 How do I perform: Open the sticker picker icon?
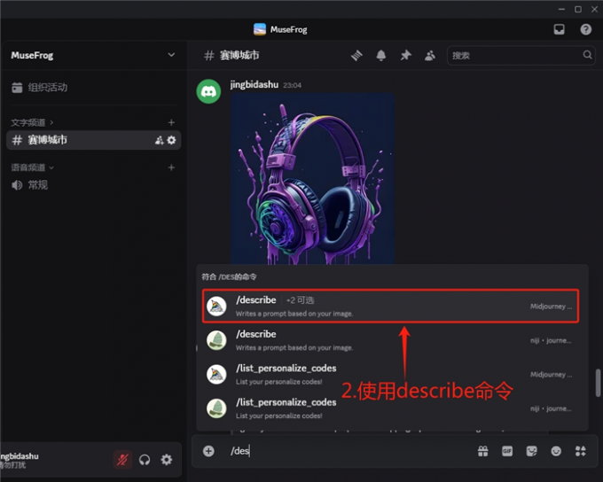pyautogui.click(x=531, y=451)
